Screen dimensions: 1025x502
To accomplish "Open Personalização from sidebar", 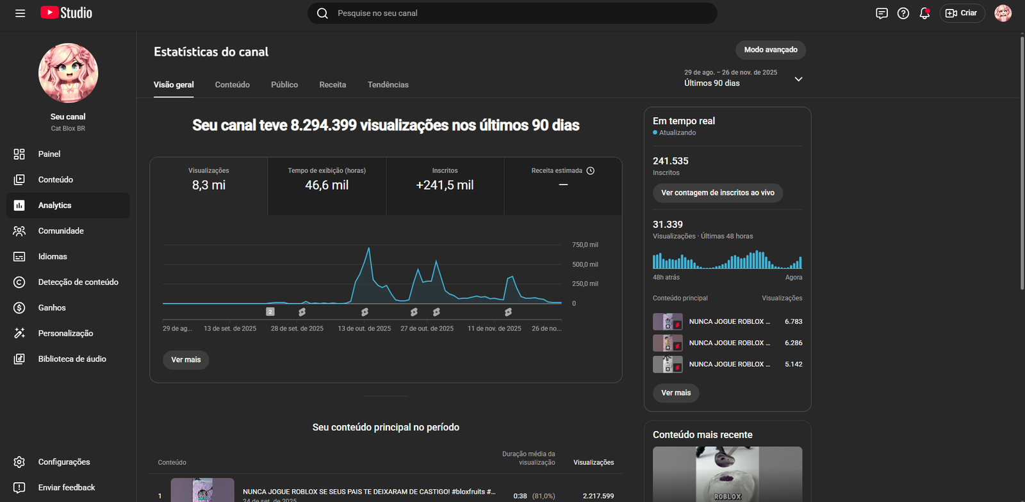I will tap(65, 334).
